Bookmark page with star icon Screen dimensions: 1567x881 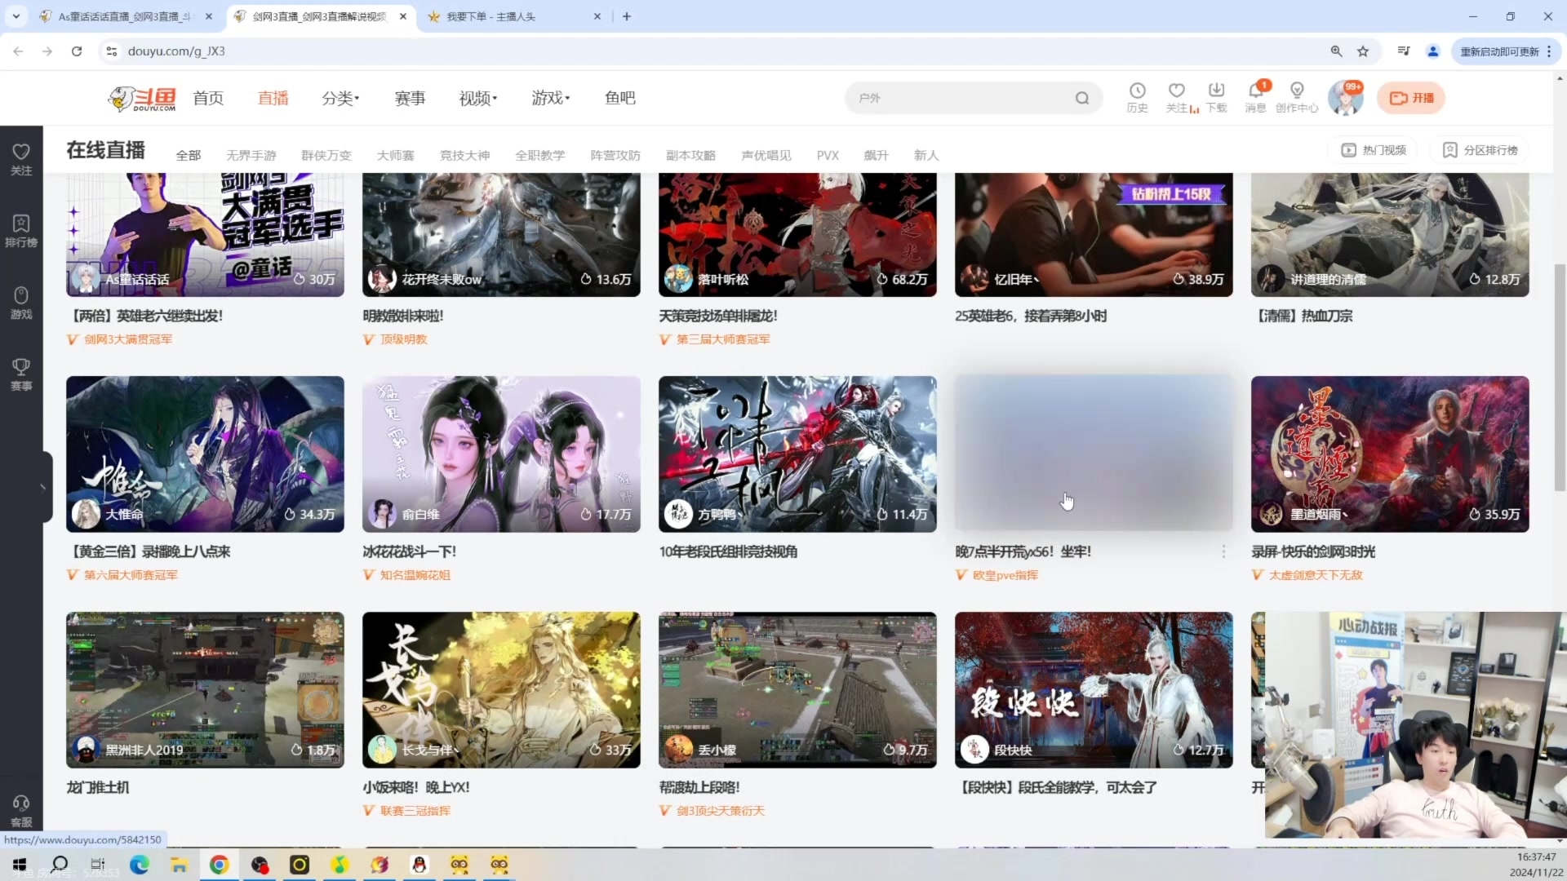point(1363,51)
